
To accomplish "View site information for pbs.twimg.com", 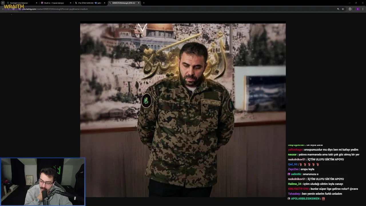I will tap(20, 9).
